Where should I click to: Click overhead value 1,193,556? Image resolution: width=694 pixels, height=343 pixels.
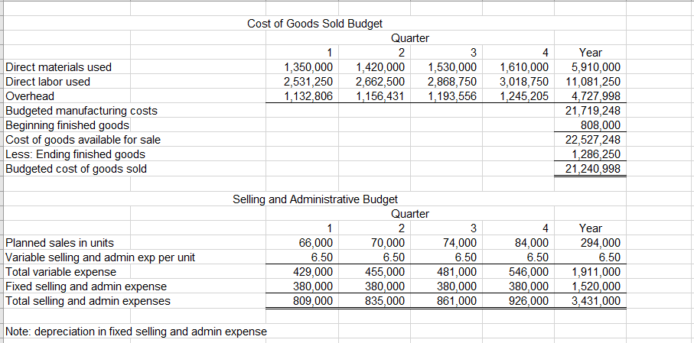tap(452, 96)
